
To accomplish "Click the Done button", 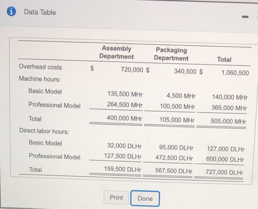I will [x=145, y=198].
